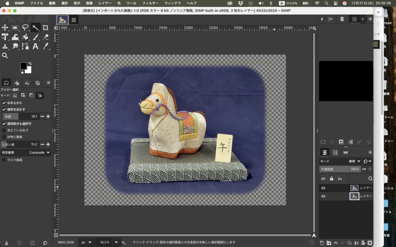The image size is (396, 247).
Task: Select the Crop tool
Action: 45,27
